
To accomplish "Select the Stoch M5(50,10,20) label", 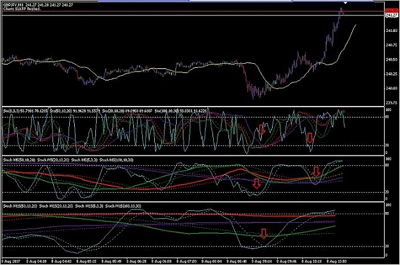I will (19, 160).
